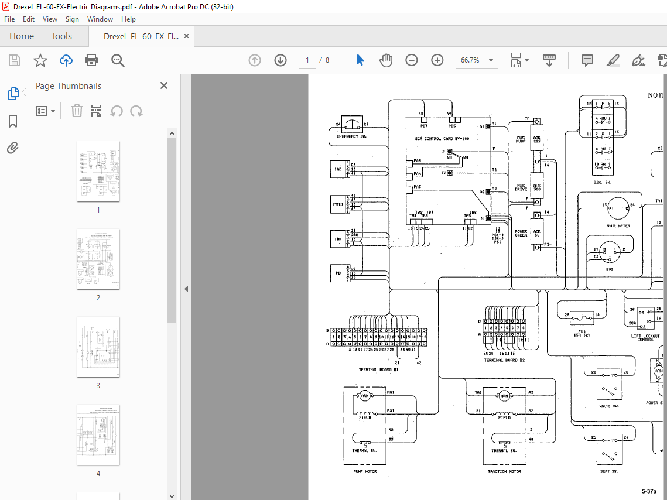Open Page Thumbnails sidebar icon
The width and height of the screenshot is (667, 500).
tap(13, 94)
